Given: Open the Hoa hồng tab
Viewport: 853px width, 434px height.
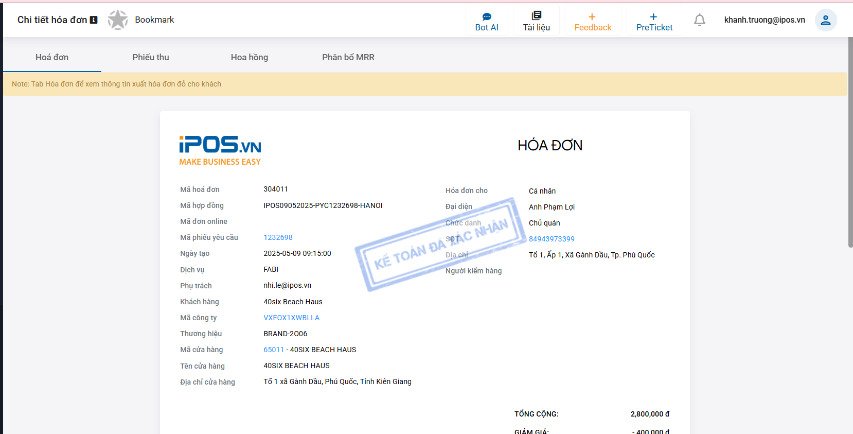Looking at the screenshot, I should click(250, 57).
